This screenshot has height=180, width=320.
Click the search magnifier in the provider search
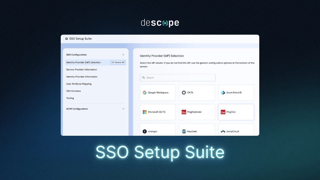[144, 77]
